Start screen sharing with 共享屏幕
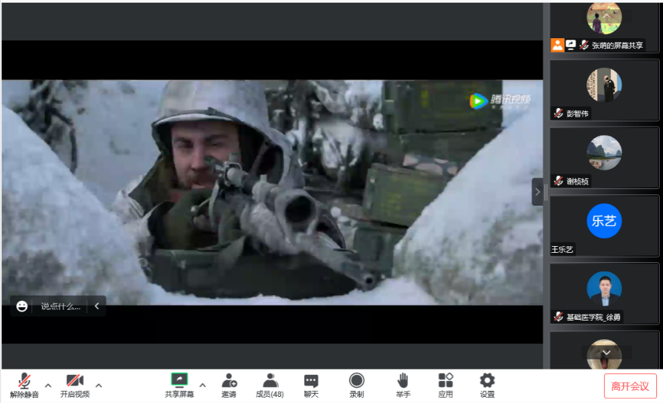Image resolution: width=663 pixels, height=403 pixels. (x=179, y=386)
